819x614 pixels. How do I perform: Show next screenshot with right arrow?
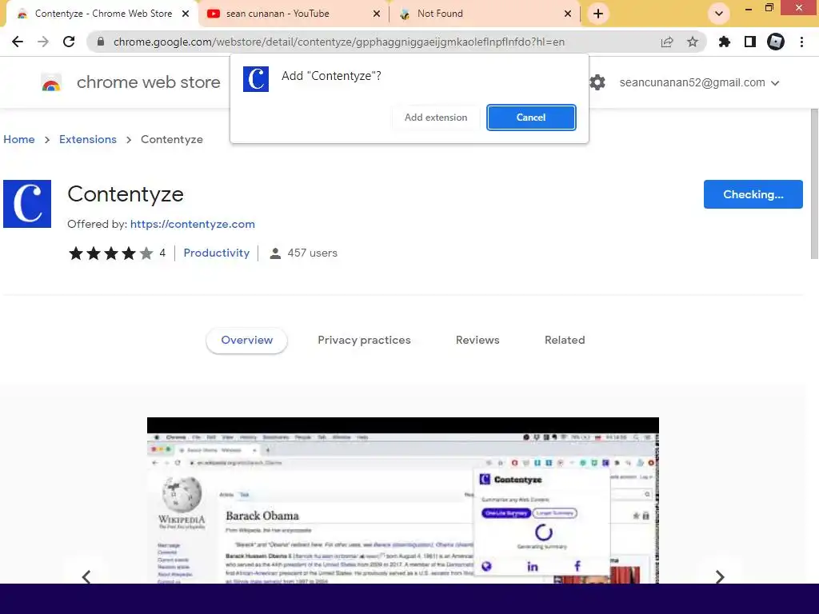(x=720, y=576)
